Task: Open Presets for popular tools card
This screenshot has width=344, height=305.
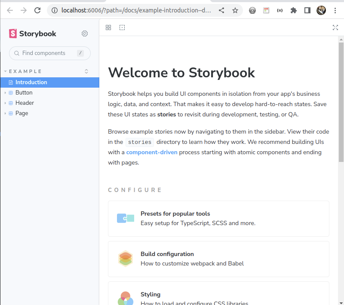Action: point(218,219)
